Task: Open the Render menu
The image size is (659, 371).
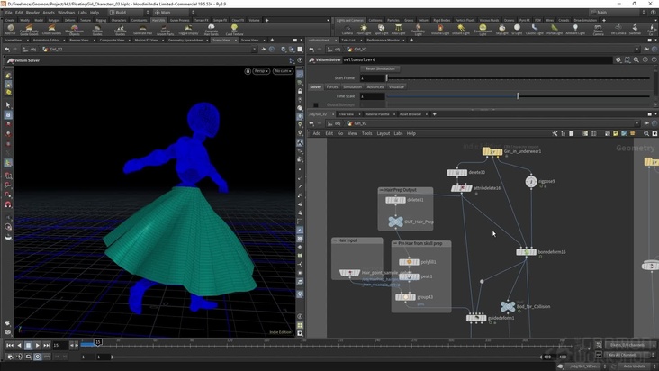Action: click(x=32, y=13)
